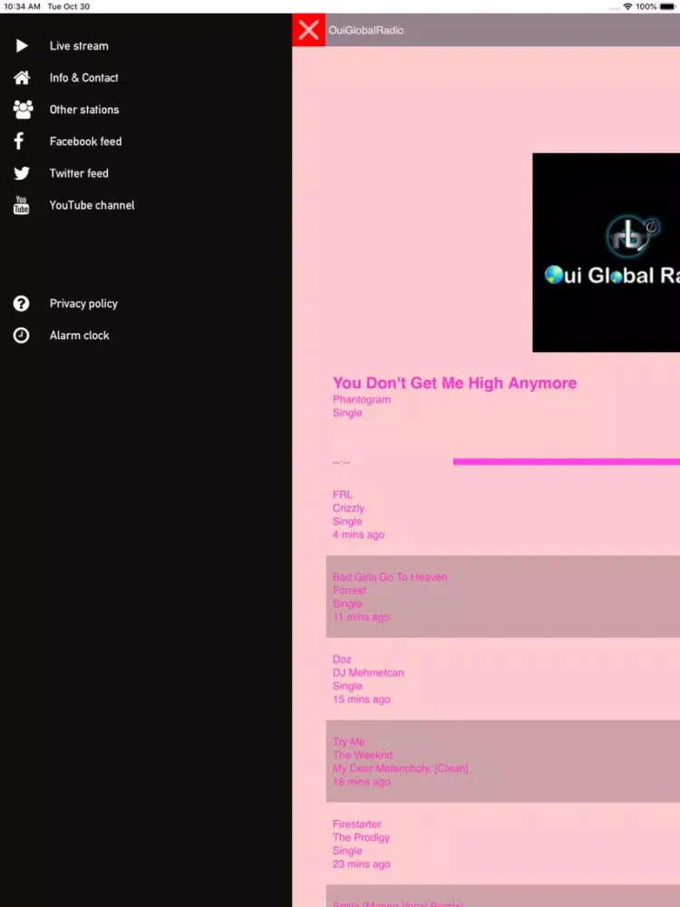Screen dimensions: 680x907
Task: Click the Privacy policy question mark icon
Action: pyautogui.click(x=22, y=304)
